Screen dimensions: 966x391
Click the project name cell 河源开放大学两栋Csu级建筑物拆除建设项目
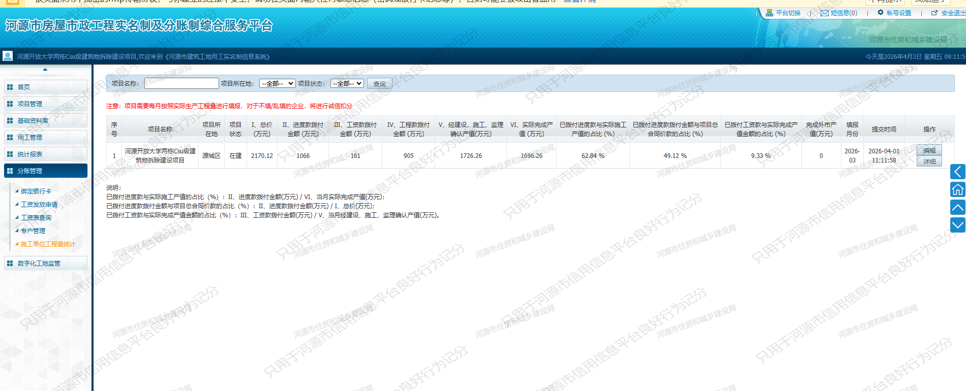[x=160, y=156]
